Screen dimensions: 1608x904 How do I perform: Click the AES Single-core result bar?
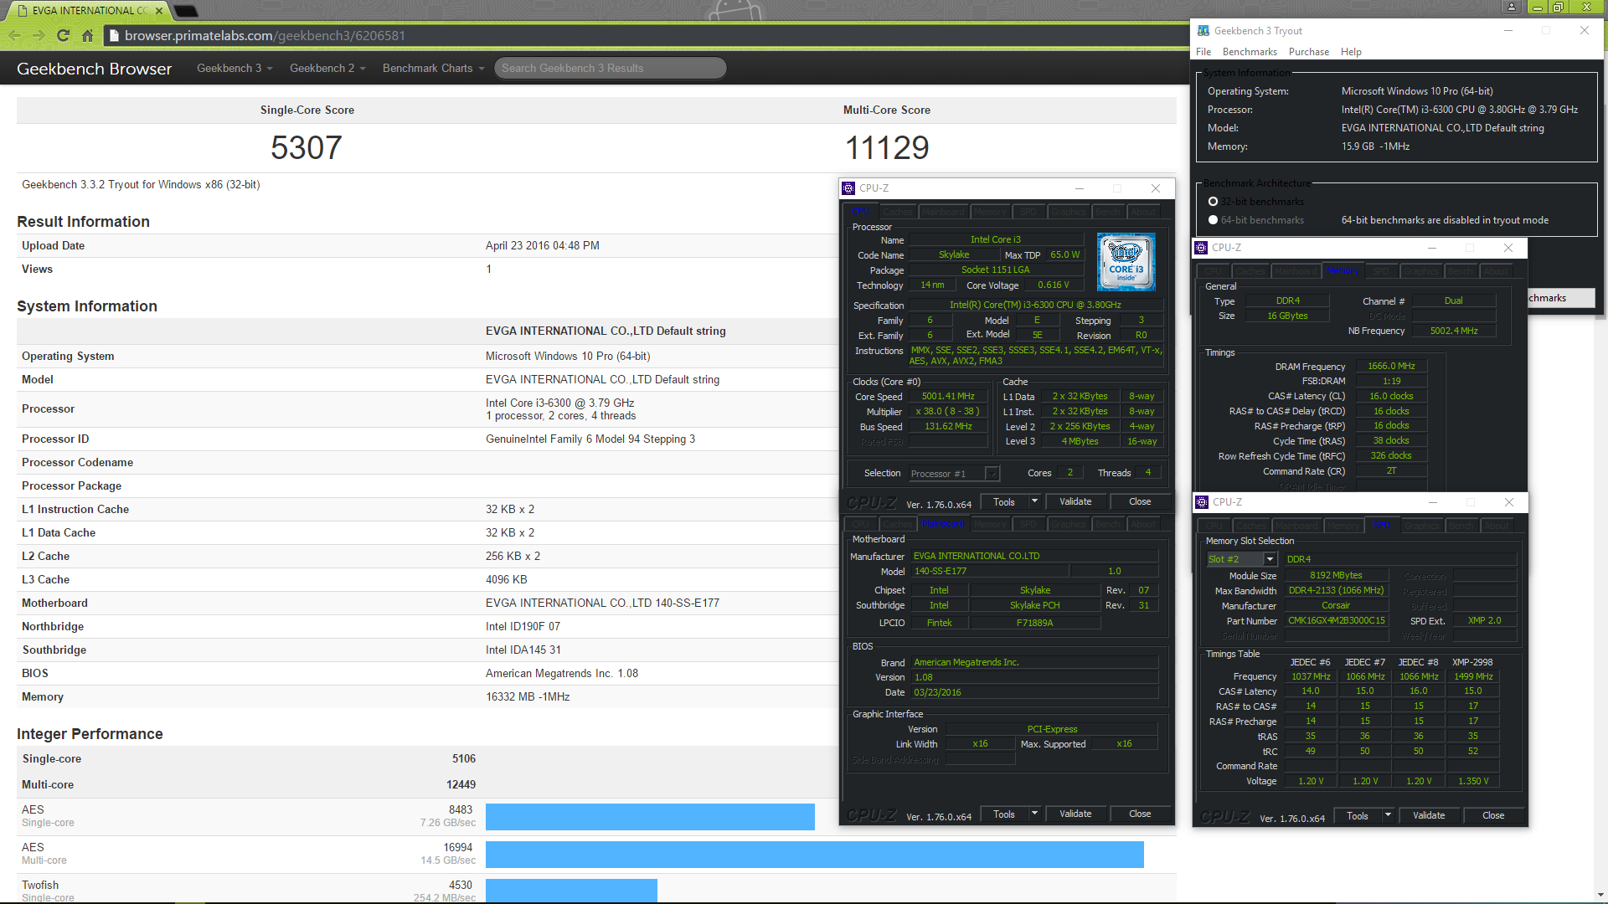[650, 816]
